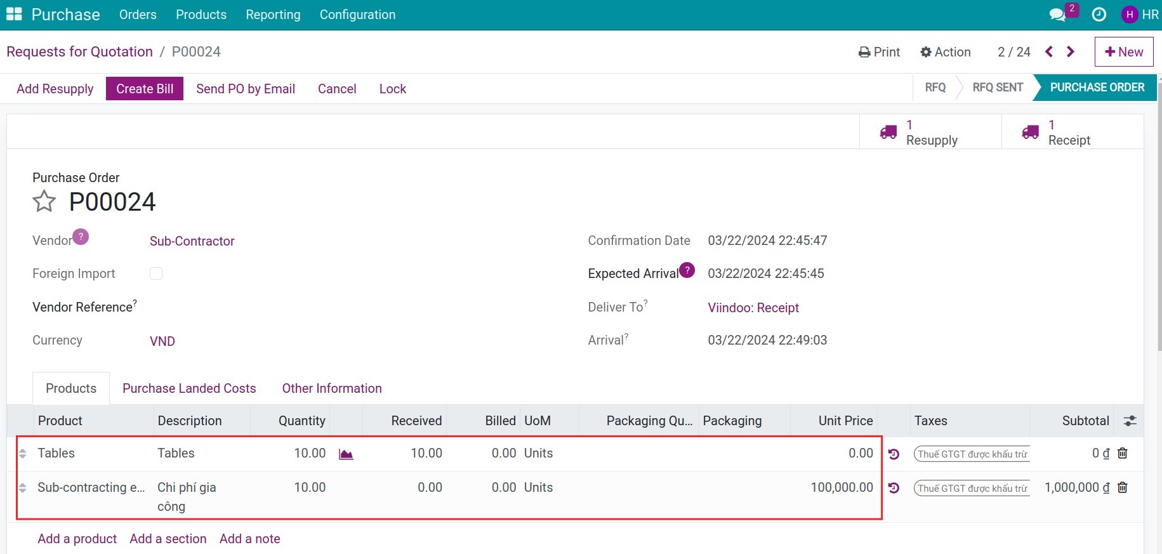The height and width of the screenshot is (554, 1162).
Task: Open optional columns settings icon
Action: coord(1130,421)
